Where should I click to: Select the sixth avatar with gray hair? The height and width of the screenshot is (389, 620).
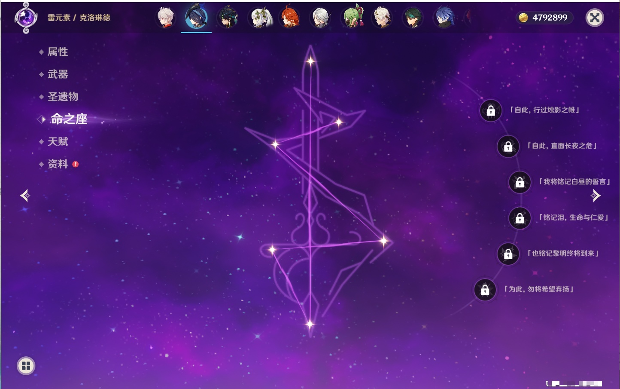(321, 18)
